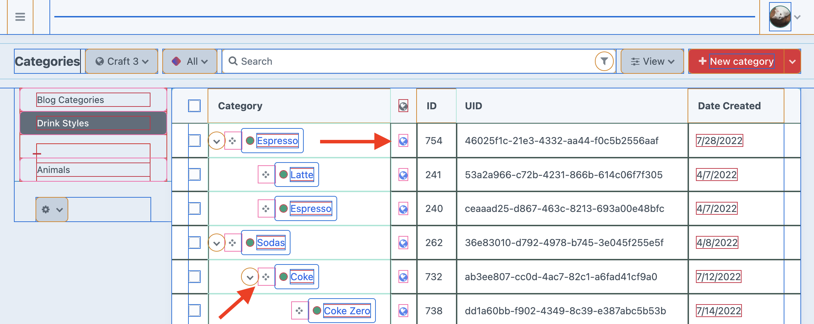Click the move handle beside Sodas
Screen dimensions: 814x324
[x=233, y=243]
